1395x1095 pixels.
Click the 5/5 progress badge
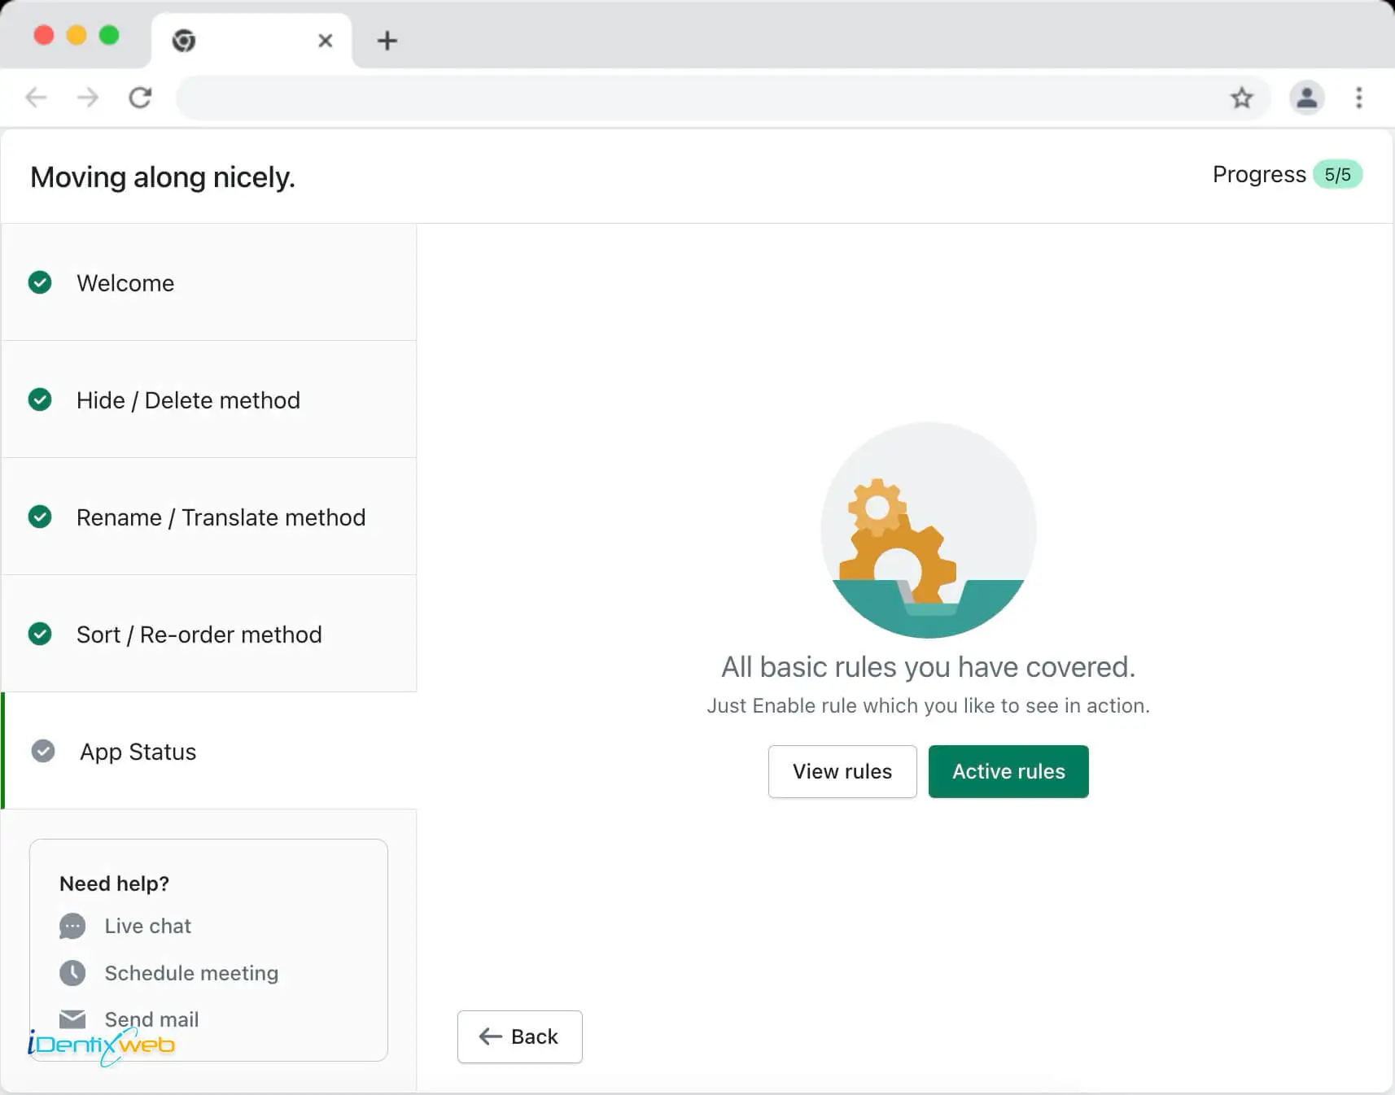coord(1337,175)
